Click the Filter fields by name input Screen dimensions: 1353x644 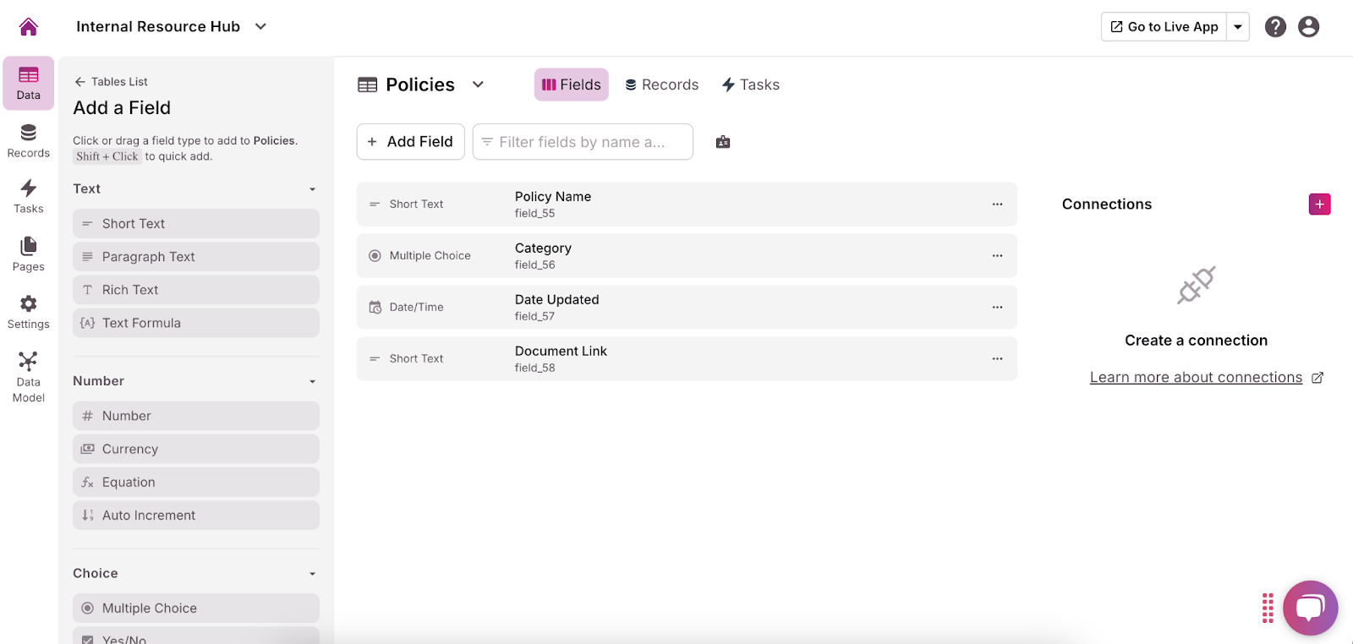[x=583, y=142]
